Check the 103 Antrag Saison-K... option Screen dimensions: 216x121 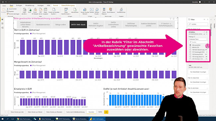190,57
